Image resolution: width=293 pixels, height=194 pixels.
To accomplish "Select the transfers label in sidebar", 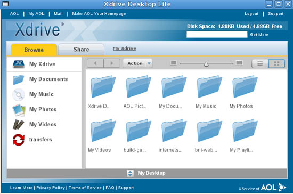I will pyautogui.click(x=40, y=140).
